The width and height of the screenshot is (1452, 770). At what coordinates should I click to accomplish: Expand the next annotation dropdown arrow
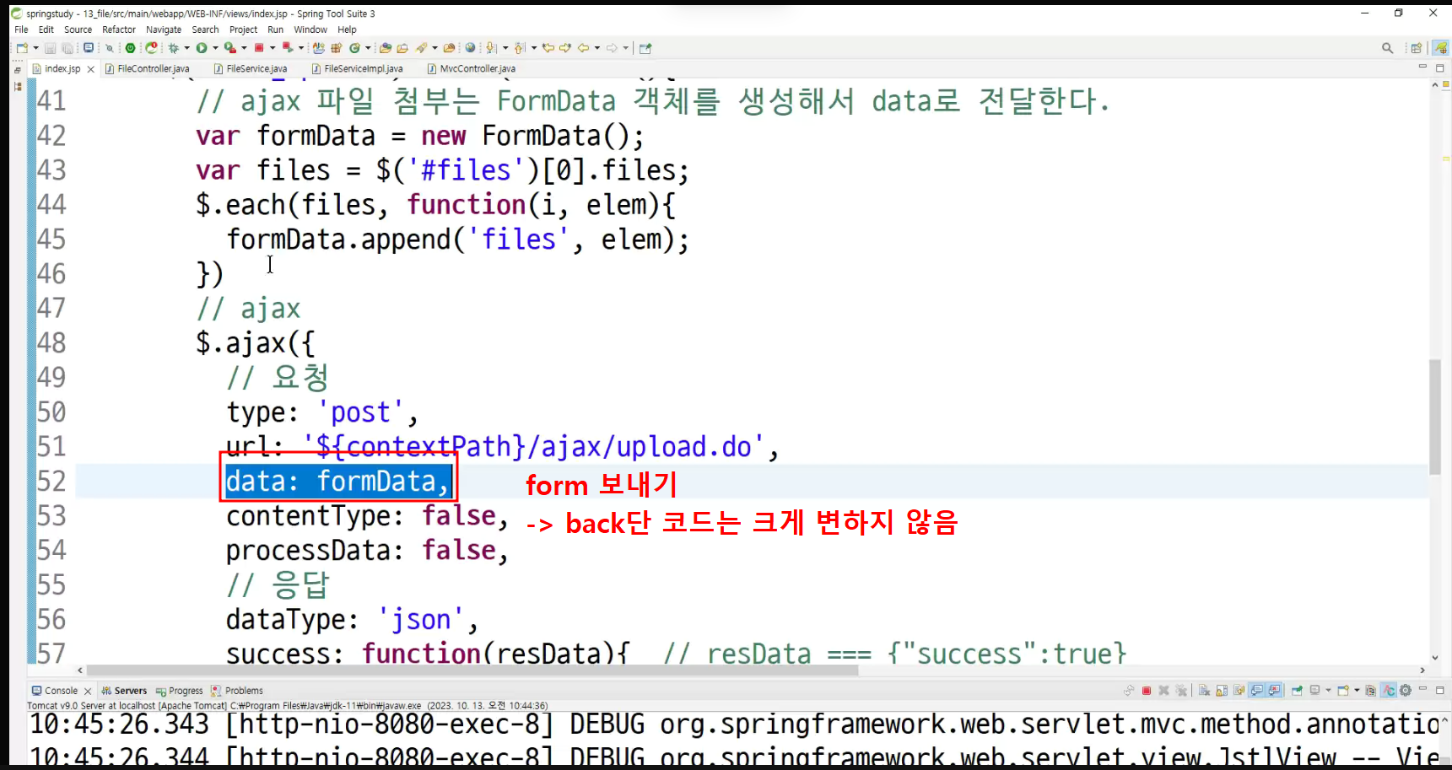point(505,48)
